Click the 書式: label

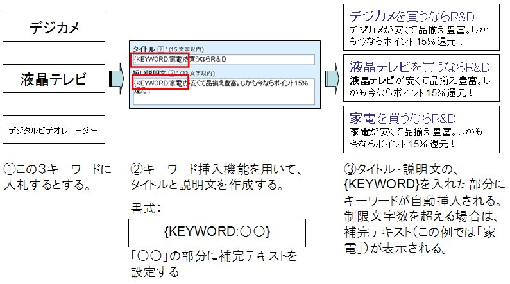pyautogui.click(x=146, y=208)
